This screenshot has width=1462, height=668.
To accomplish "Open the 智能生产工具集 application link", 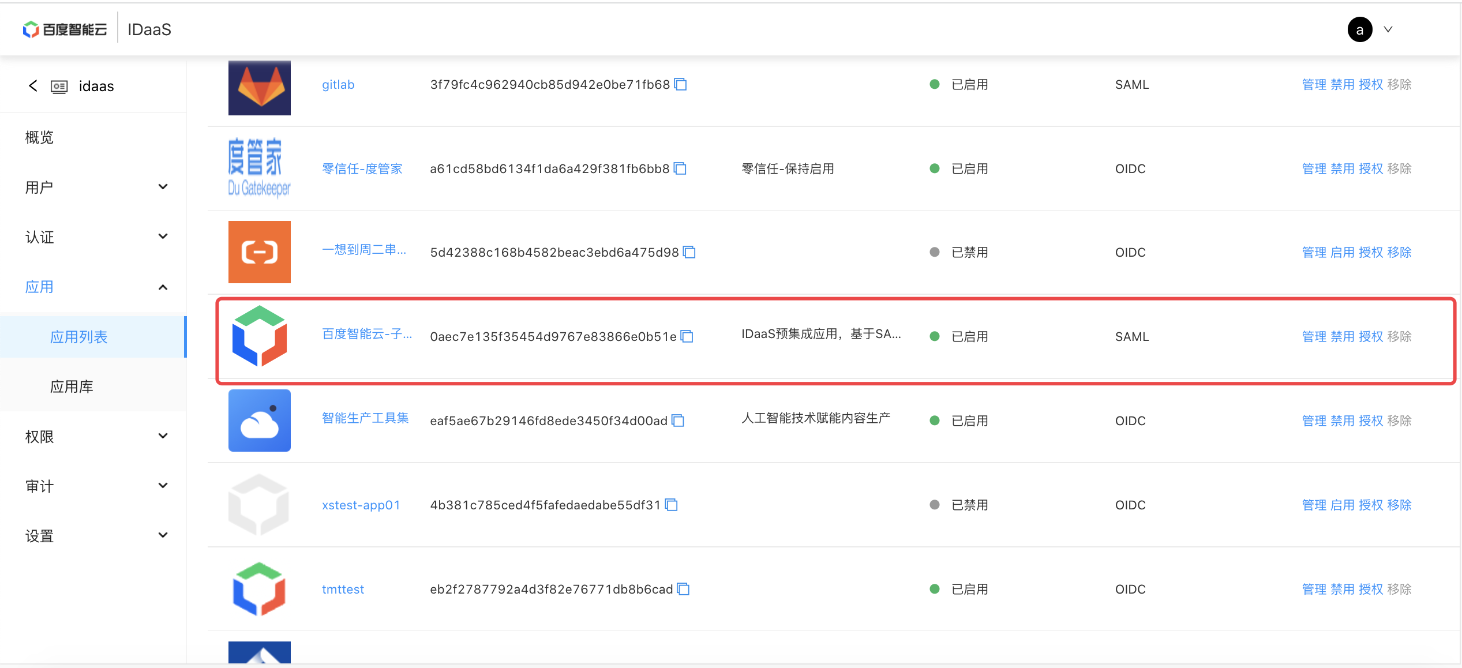I will point(365,418).
